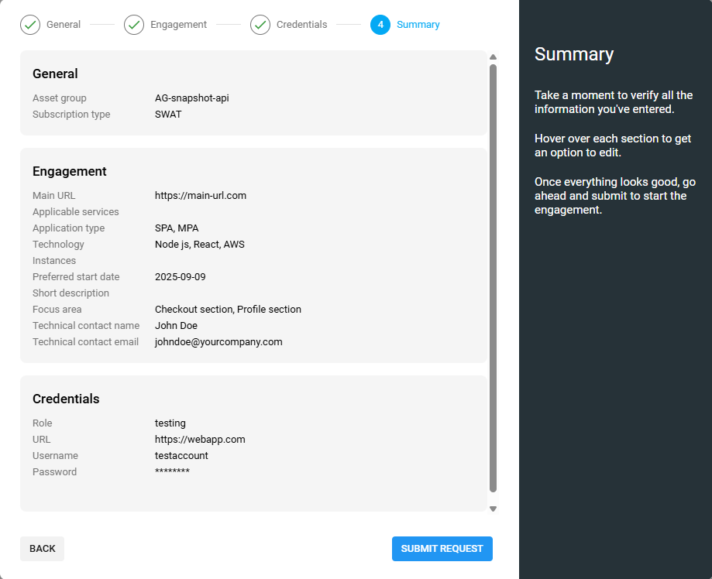Click the credentials URL https://webapp.com
Screen dimensions: 712x579
point(200,439)
